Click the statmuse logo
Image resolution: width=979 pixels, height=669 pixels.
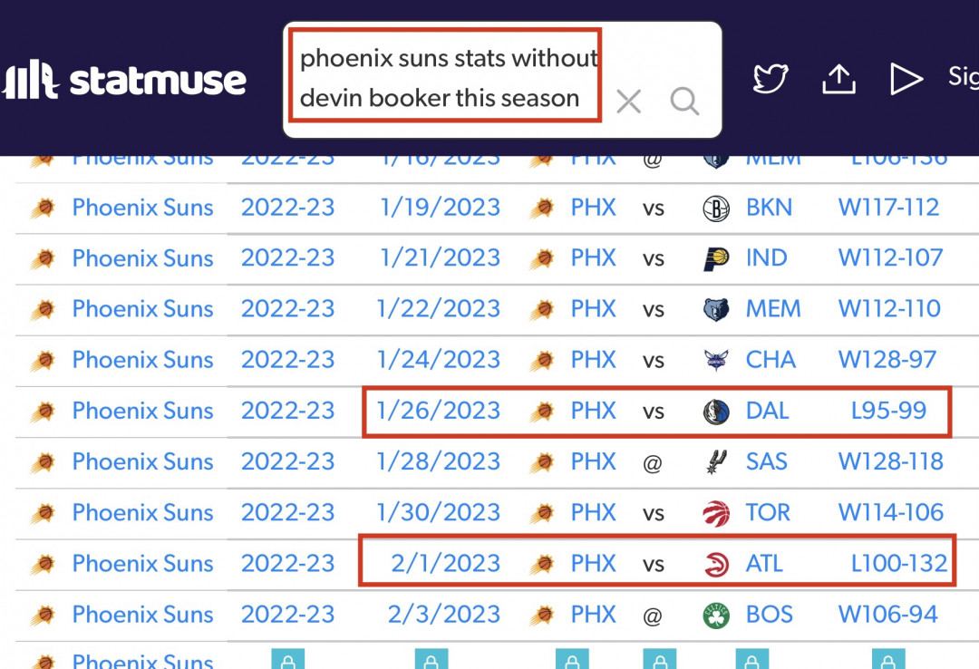pos(123,80)
